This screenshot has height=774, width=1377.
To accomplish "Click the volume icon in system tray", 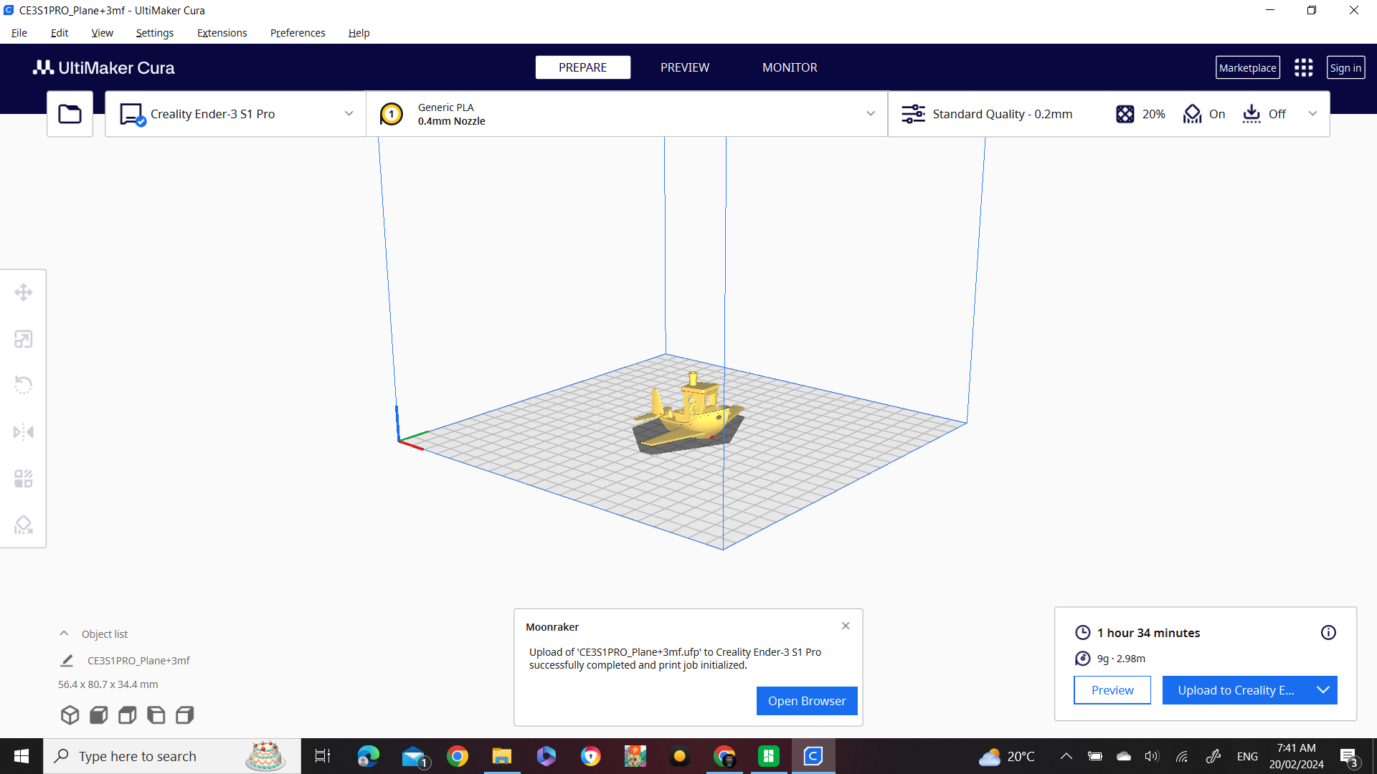I will (x=1152, y=756).
